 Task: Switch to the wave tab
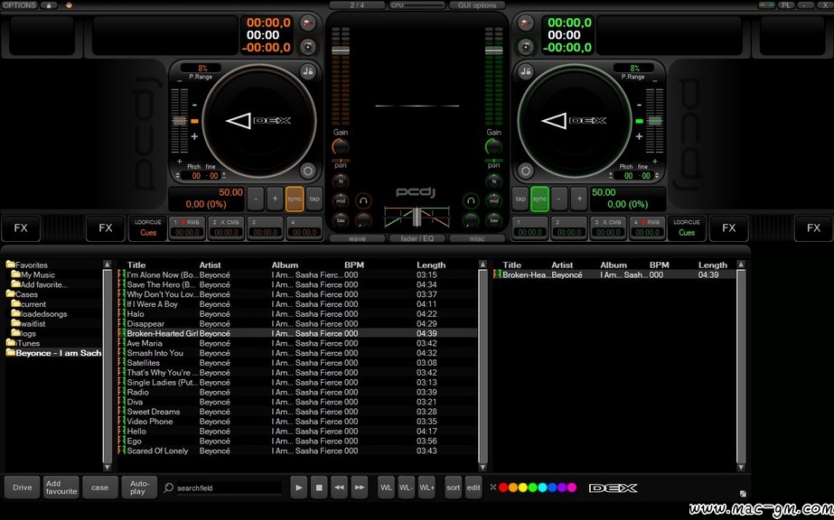point(357,238)
